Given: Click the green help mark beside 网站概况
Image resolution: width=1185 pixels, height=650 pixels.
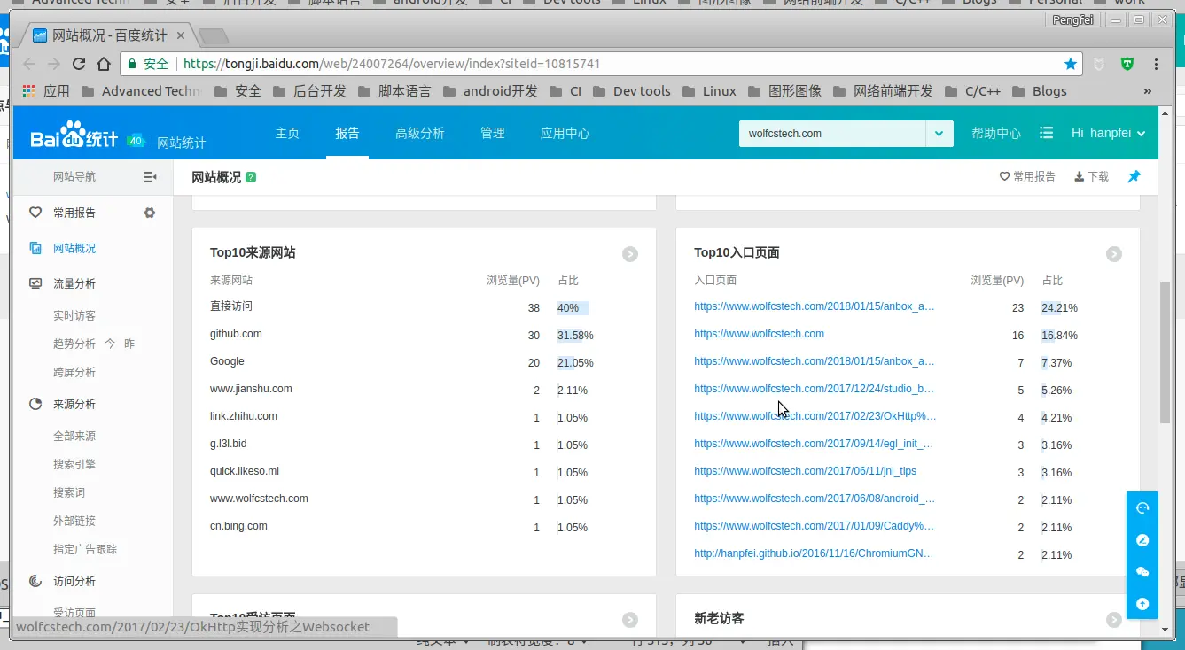Looking at the screenshot, I should coord(251,177).
